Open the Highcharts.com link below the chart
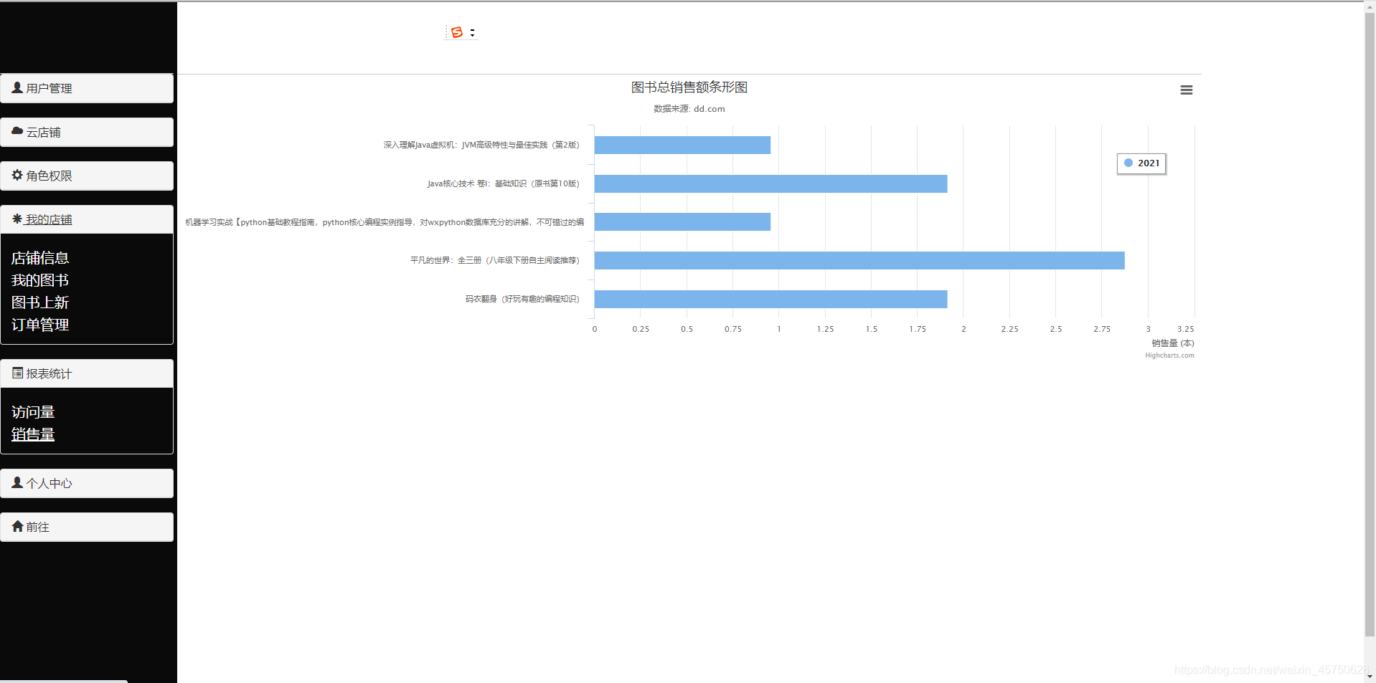This screenshot has height=683, width=1376. (x=1169, y=355)
